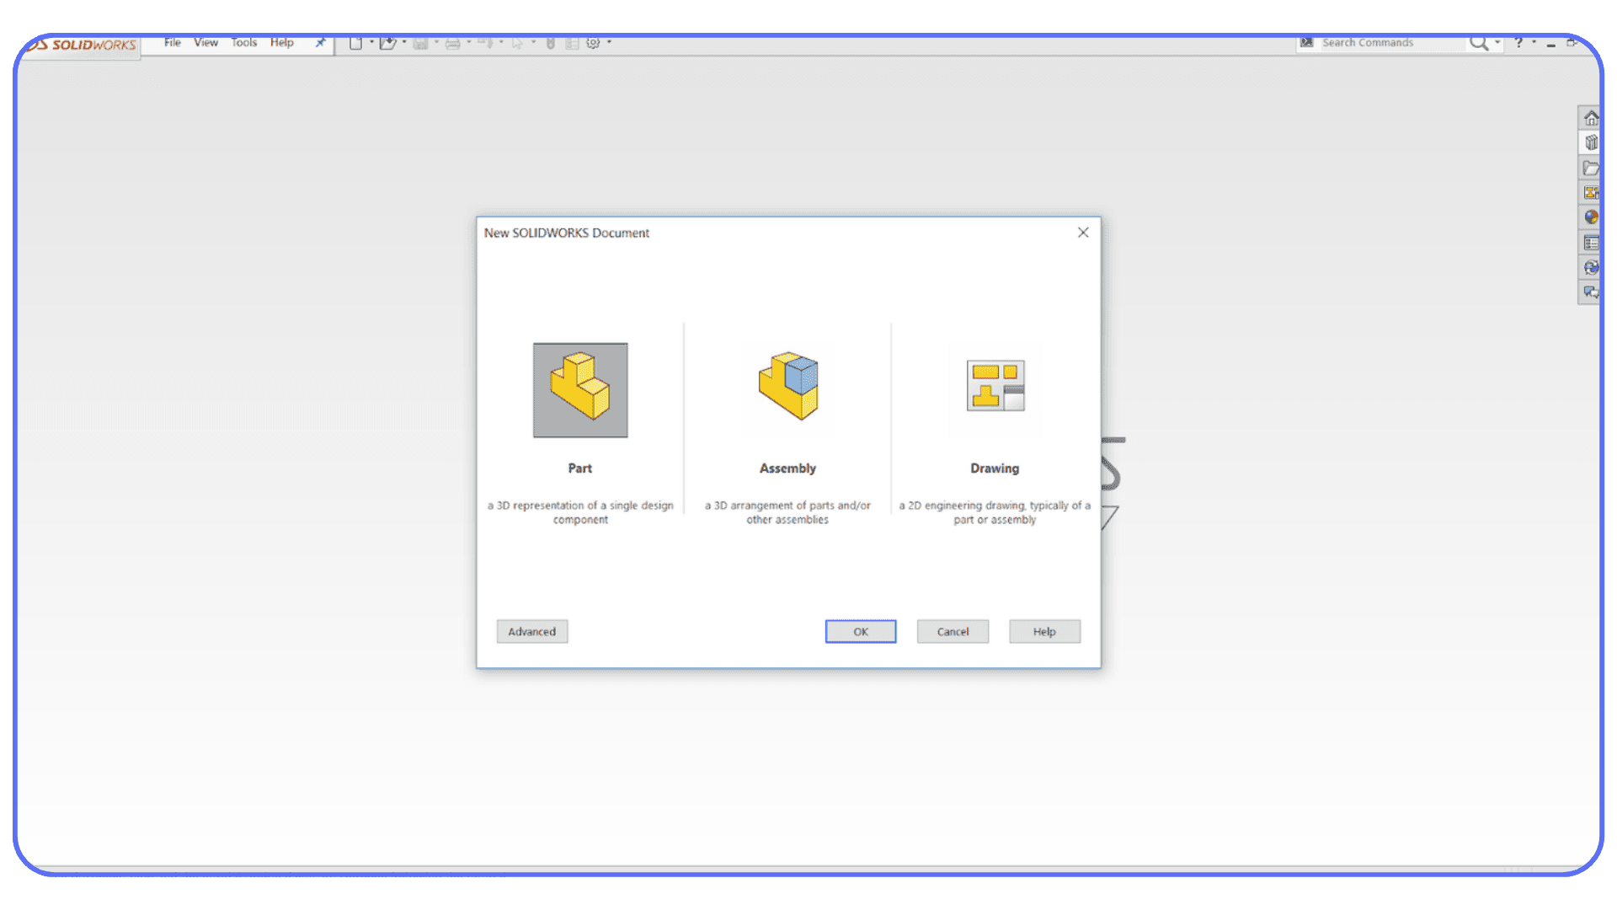Image resolution: width=1617 pixels, height=910 pixels.
Task: Select the Part template icon
Action: [x=579, y=389]
